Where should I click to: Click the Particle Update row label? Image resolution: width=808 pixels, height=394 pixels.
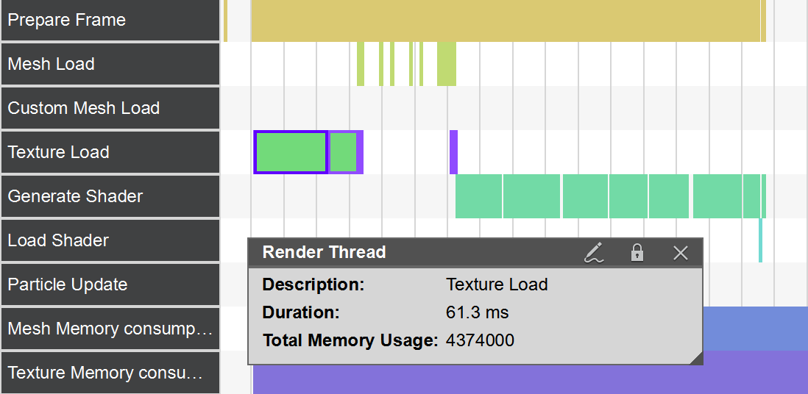click(110, 284)
